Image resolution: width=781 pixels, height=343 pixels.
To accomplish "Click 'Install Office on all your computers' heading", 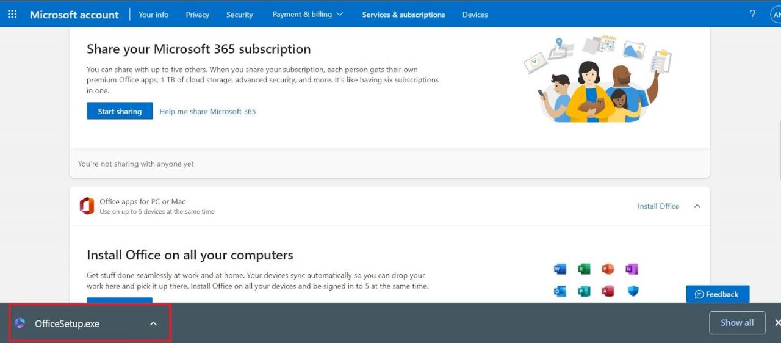I will (190, 255).
